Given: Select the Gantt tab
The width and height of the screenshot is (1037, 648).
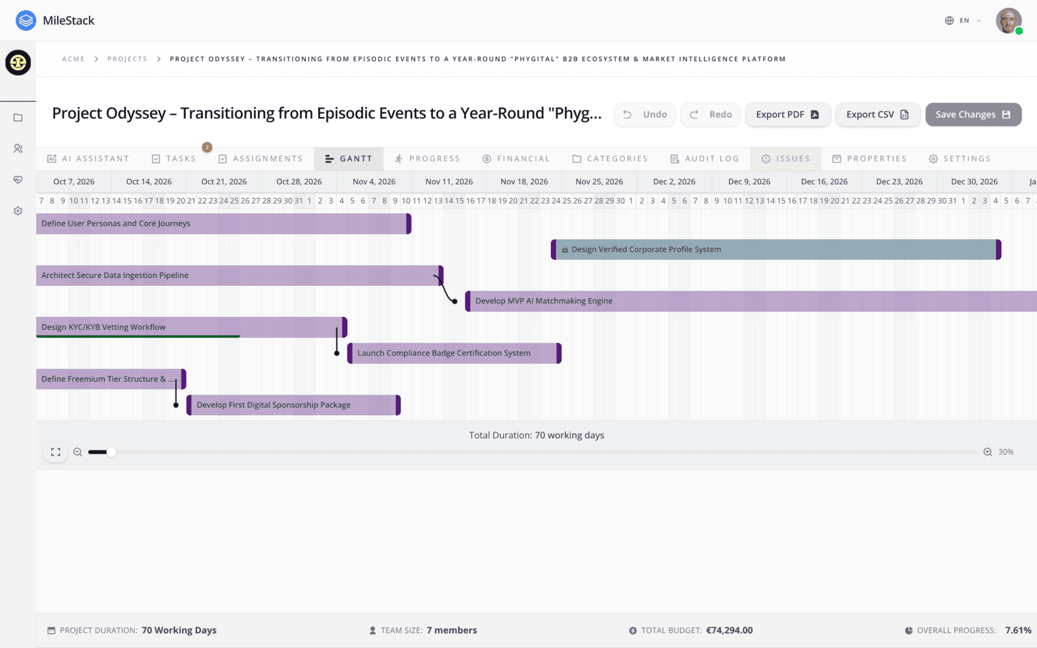Looking at the screenshot, I should point(349,159).
